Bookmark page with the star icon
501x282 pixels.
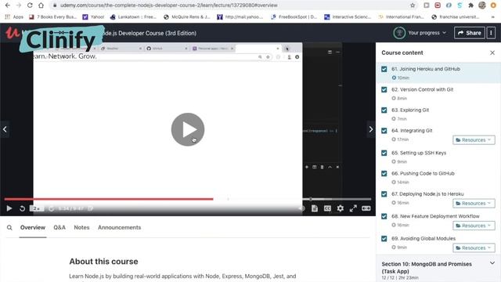413,5
